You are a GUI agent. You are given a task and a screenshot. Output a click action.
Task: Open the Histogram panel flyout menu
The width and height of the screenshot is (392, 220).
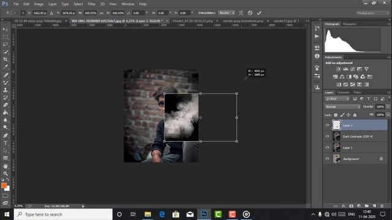(x=388, y=24)
